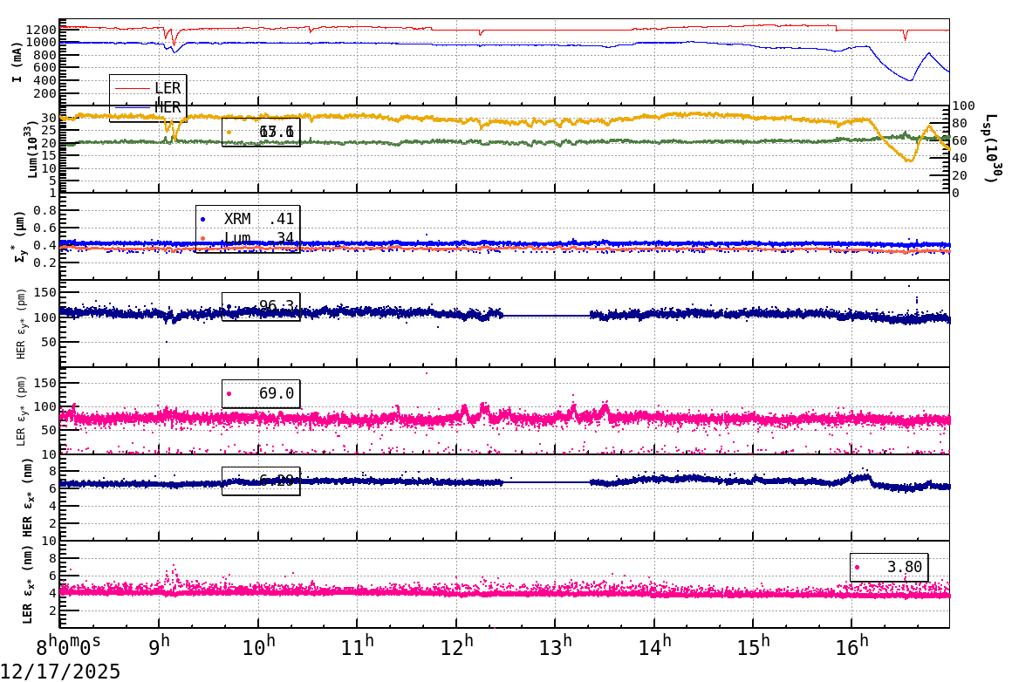Click the pink dot marker beside 69.0 value
The height and width of the screenshot is (682, 1012).
click(228, 393)
